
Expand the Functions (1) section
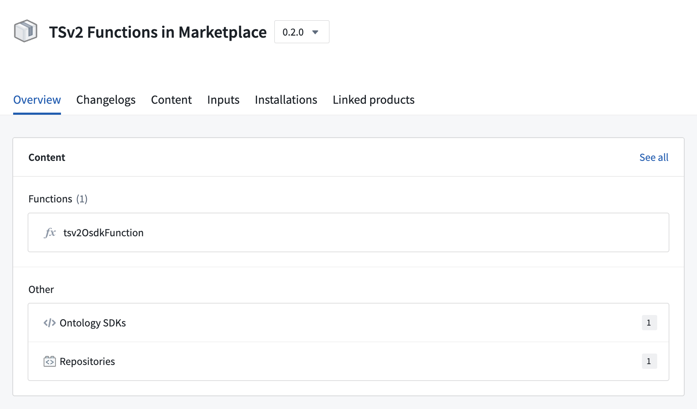click(x=58, y=198)
